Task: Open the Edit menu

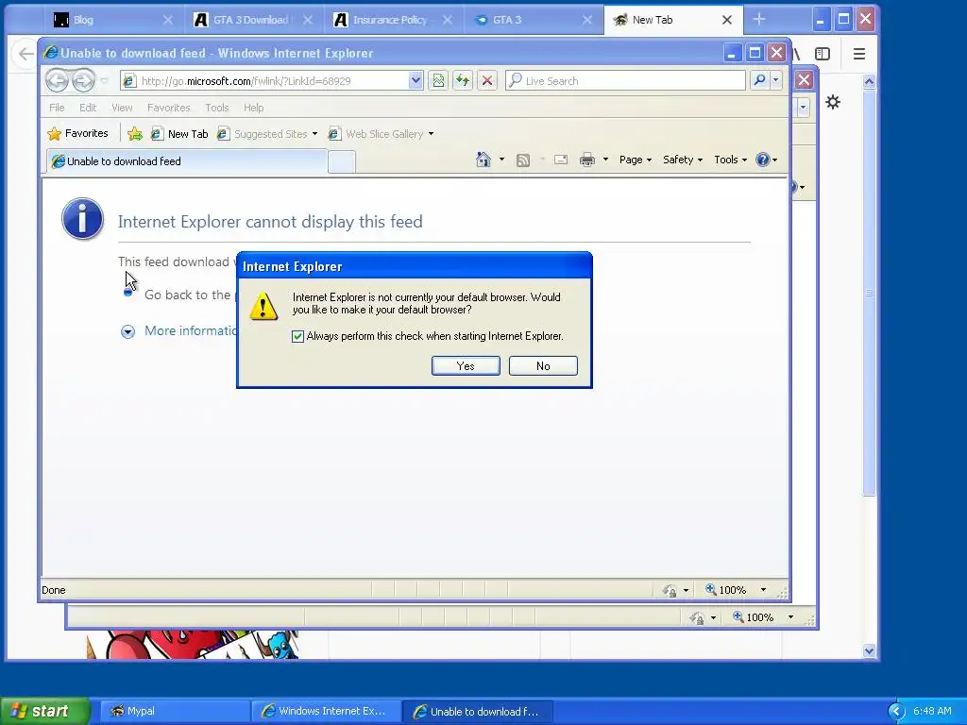Action: click(88, 108)
